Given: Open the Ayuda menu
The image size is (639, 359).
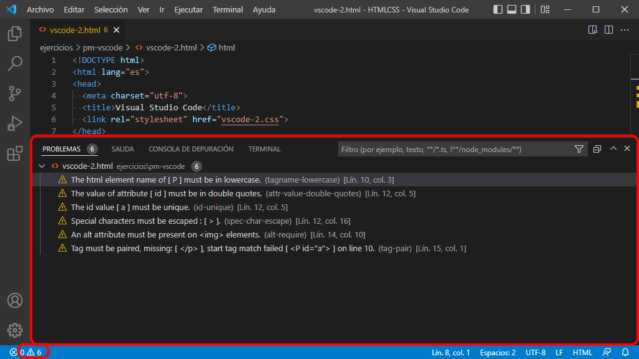Looking at the screenshot, I should click(x=264, y=9).
